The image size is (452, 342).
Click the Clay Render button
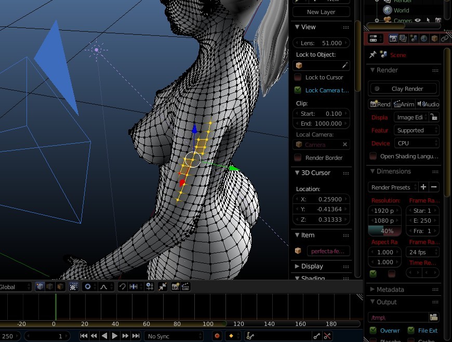403,88
